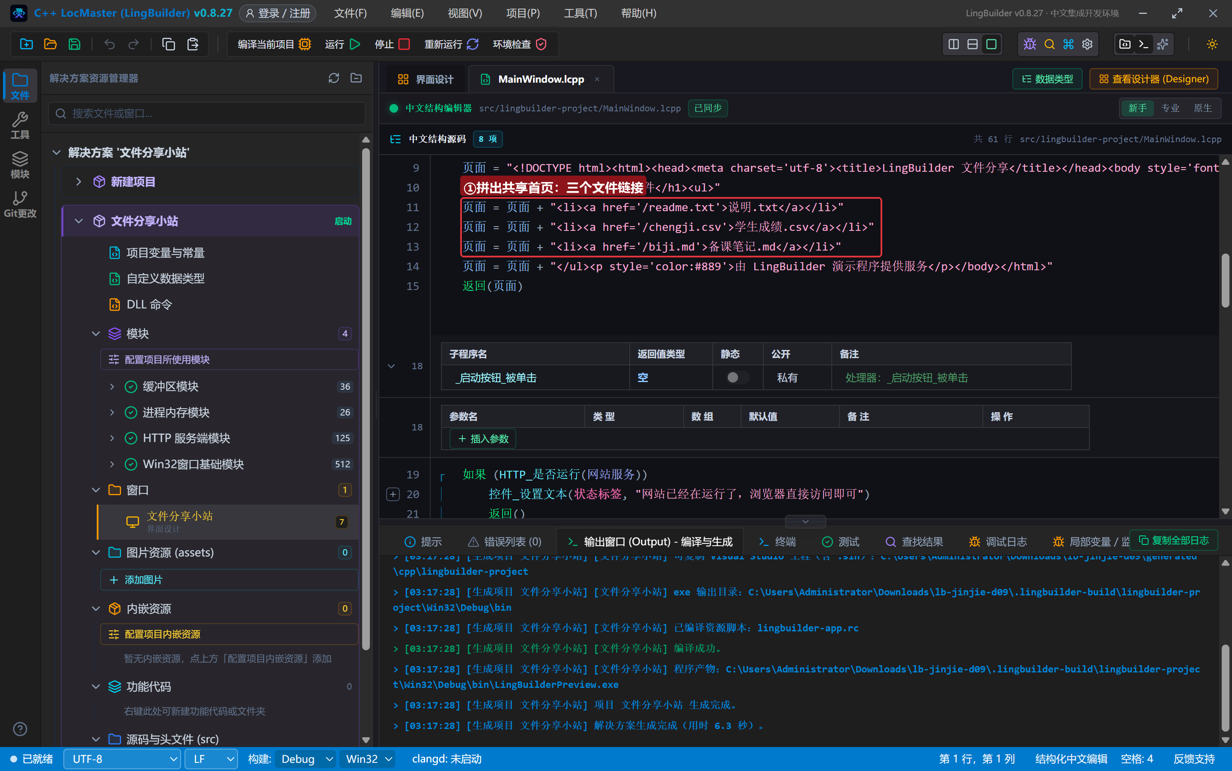Image resolution: width=1232 pixels, height=771 pixels.
Task: Click the refresh icon in solution explorer
Action: 334,78
